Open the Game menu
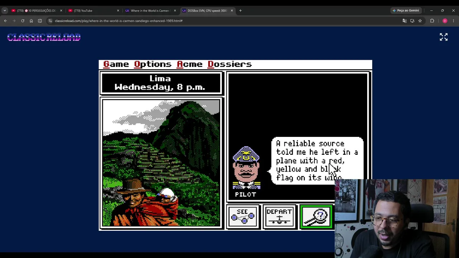 tap(116, 64)
